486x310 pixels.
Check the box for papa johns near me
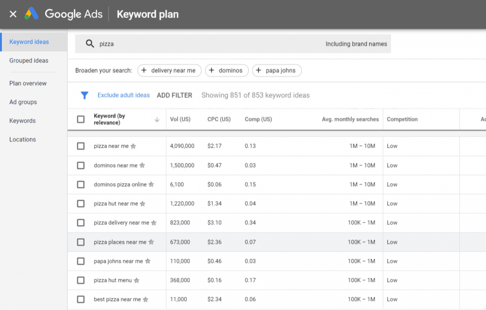coord(81,261)
